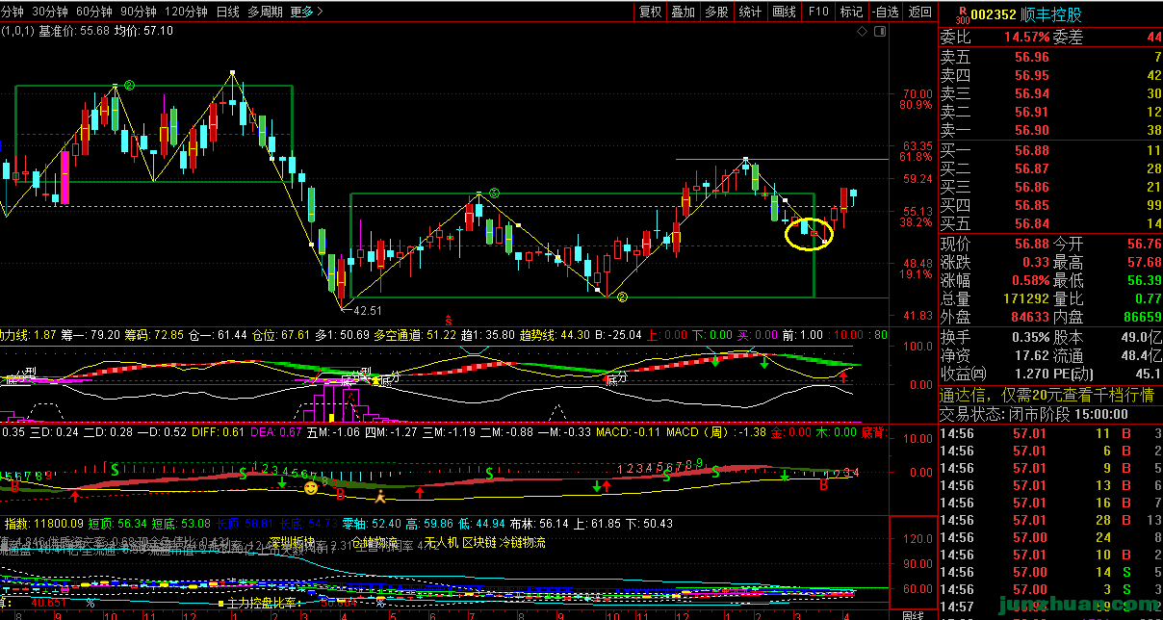Click the 卖三 price 56.94
This screenshot has height=620, width=1163.
[1032, 93]
